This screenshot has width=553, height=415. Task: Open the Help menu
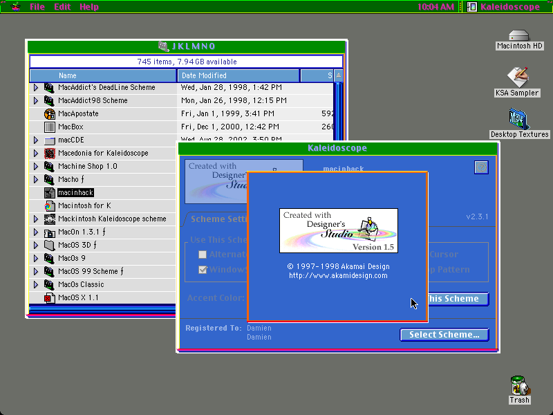89,7
